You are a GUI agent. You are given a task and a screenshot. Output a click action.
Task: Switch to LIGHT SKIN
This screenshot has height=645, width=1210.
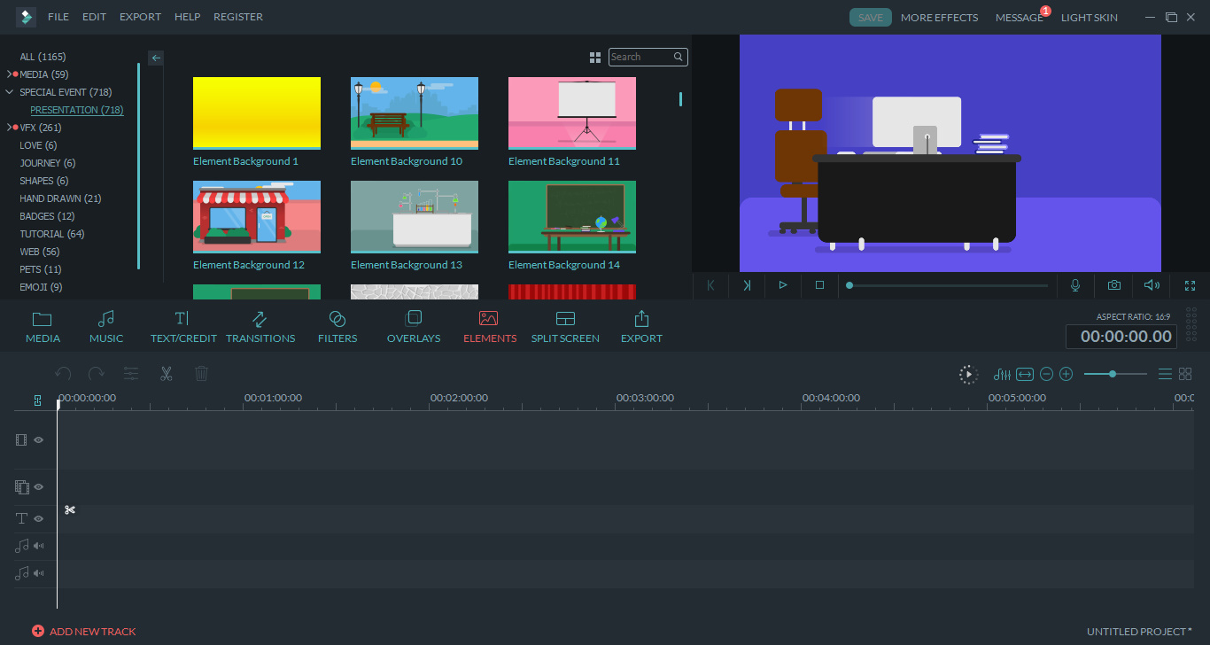[1090, 18]
